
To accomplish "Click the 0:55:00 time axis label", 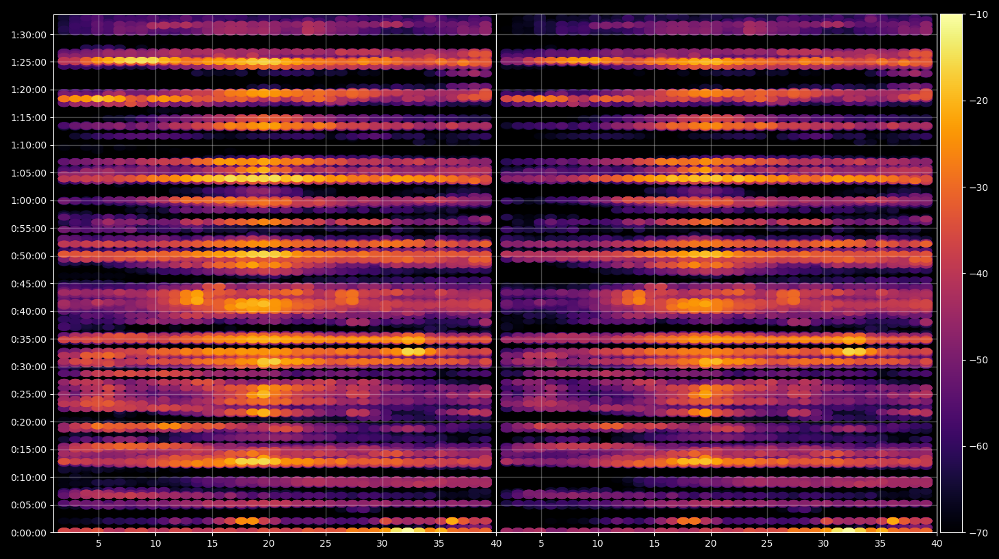I will (x=29, y=229).
